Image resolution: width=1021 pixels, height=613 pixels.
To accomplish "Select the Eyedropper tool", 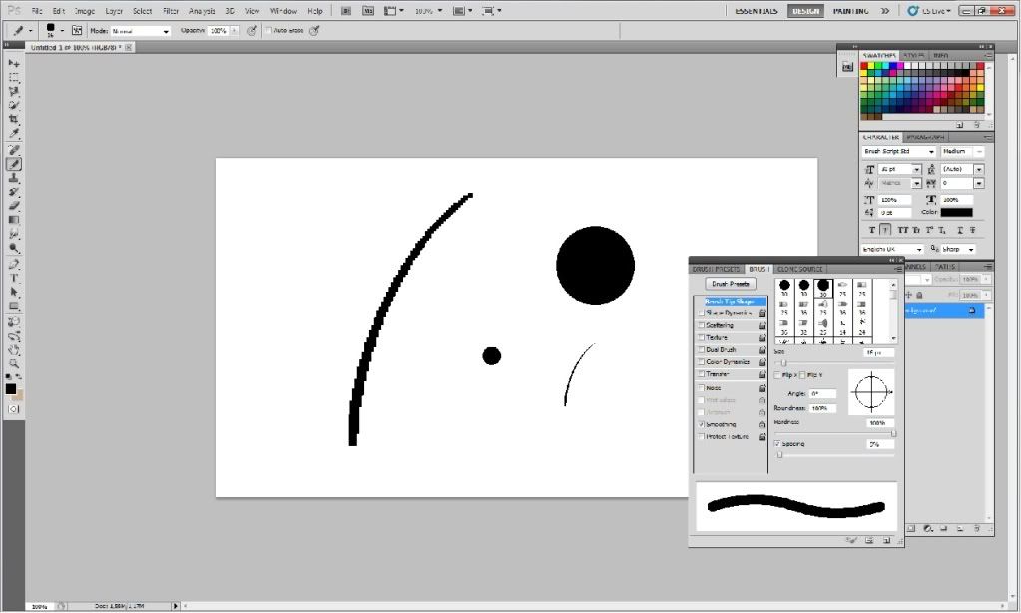I will click(x=14, y=134).
